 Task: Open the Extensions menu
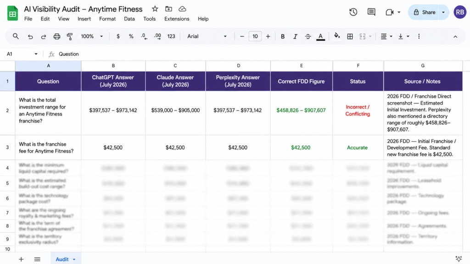click(177, 19)
